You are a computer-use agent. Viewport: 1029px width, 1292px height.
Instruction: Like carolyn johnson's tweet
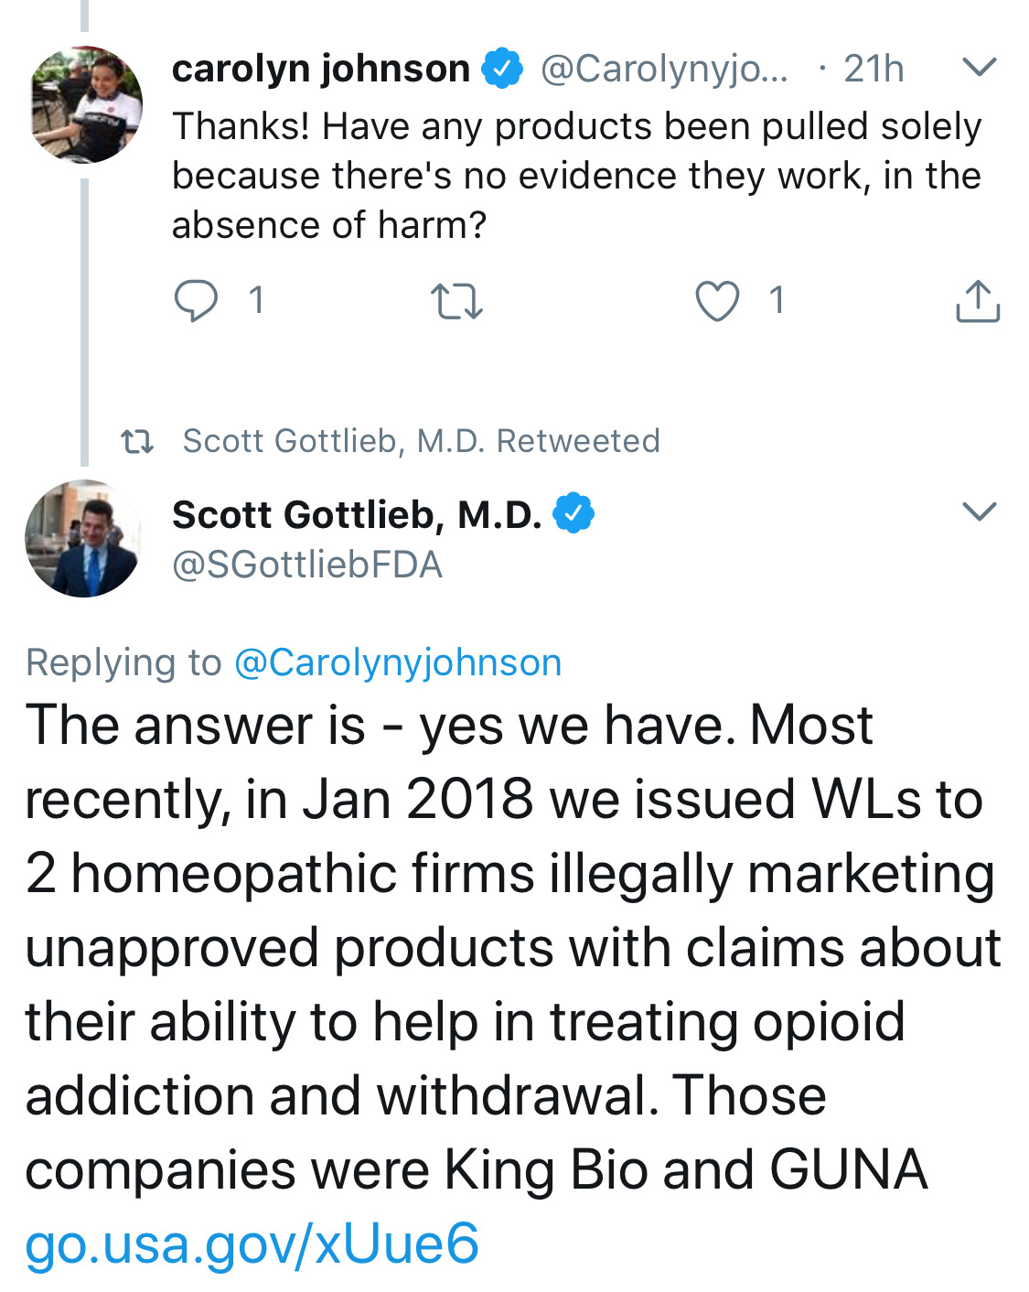pos(717,301)
